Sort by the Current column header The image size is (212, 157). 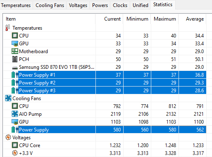(109, 19)
